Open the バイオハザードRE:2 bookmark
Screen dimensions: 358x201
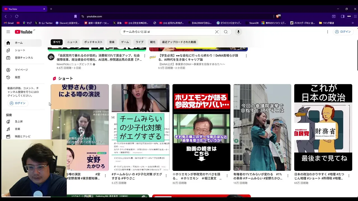pos(303,23)
